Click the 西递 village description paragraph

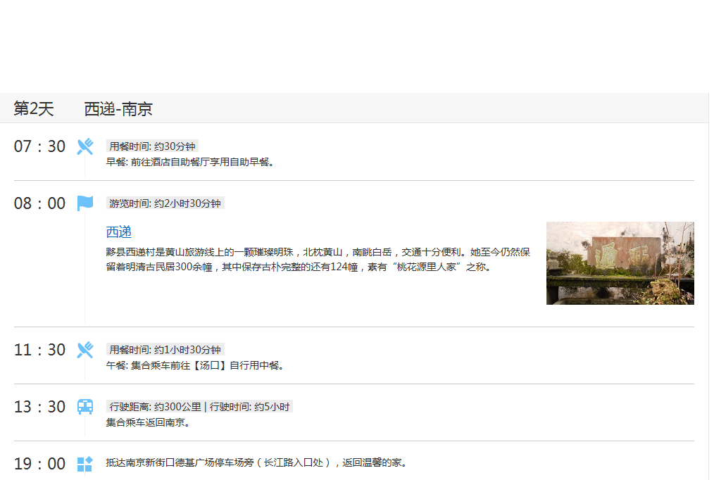[x=317, y=260]
